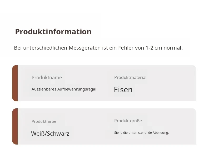
Task: Click the word Messgeräten in the note
Action: [x=85, y=48]
